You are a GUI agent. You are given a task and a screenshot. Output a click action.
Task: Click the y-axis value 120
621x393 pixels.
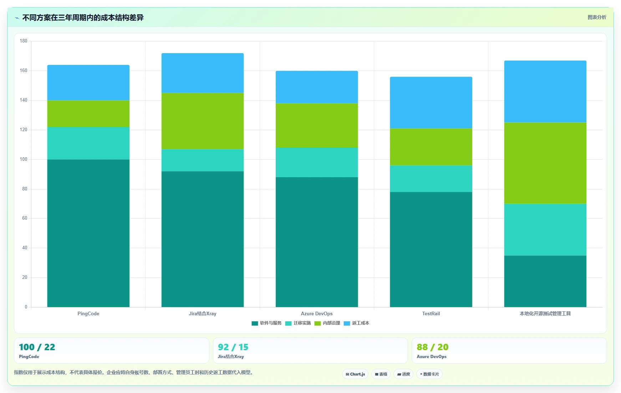point(24,130)
